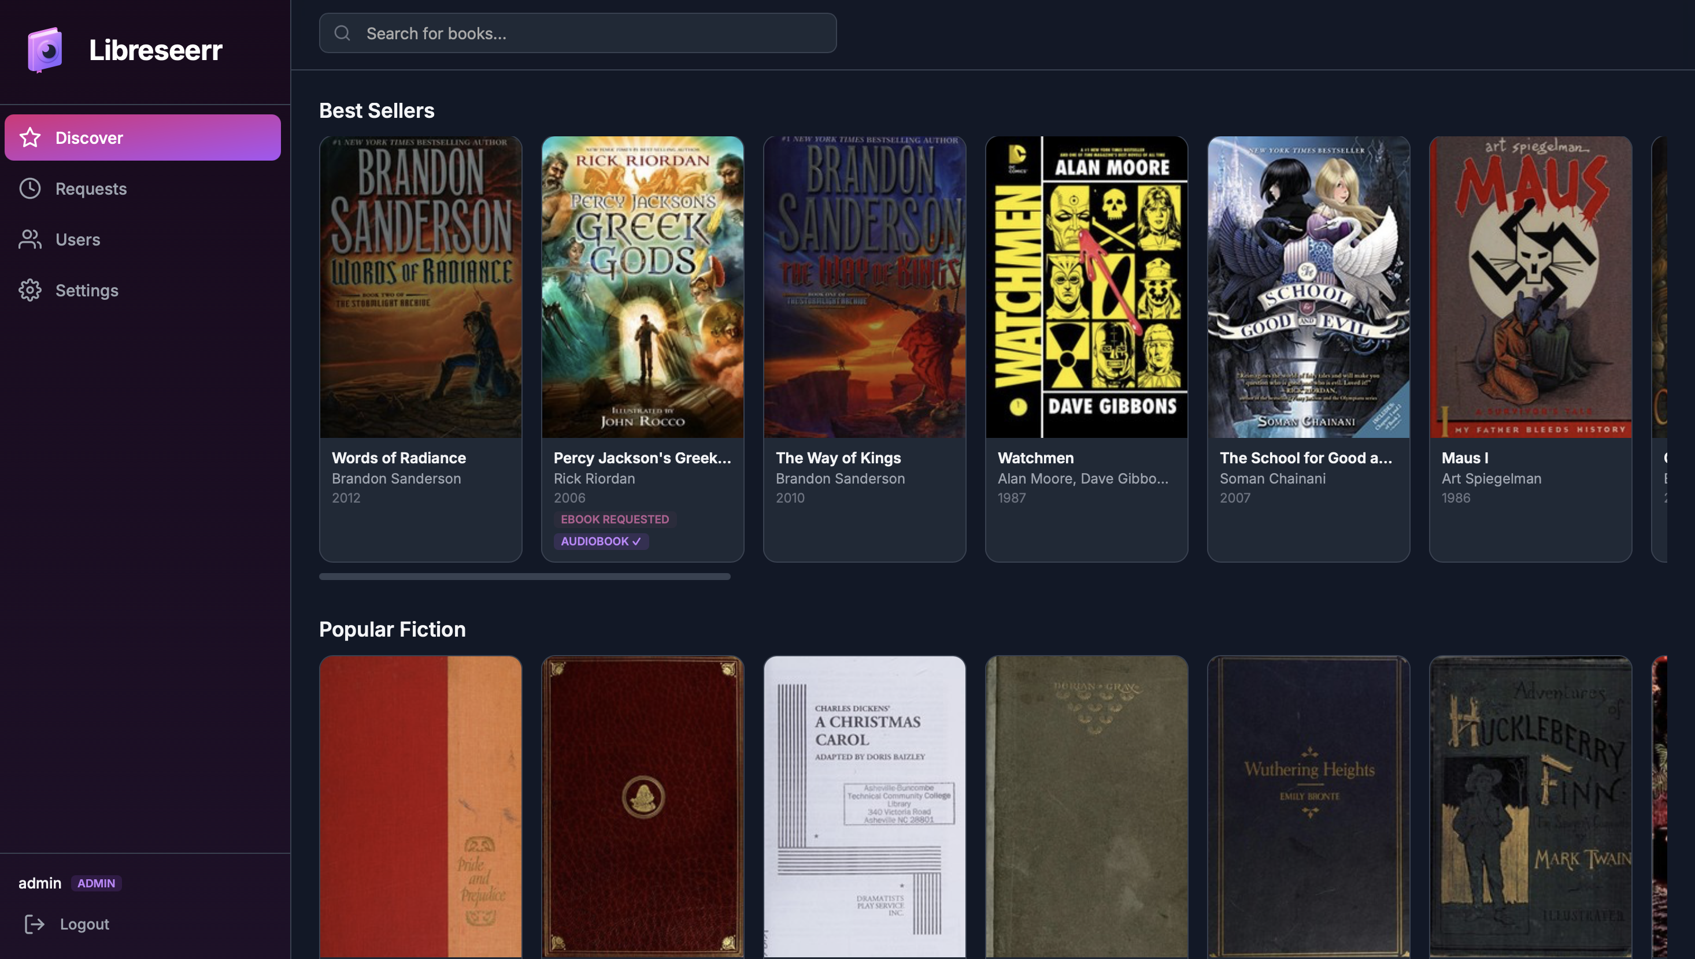This screenshot has height=959, width=1695.
Task: Click author Art Spiegelman
Action: (1492, 479)
